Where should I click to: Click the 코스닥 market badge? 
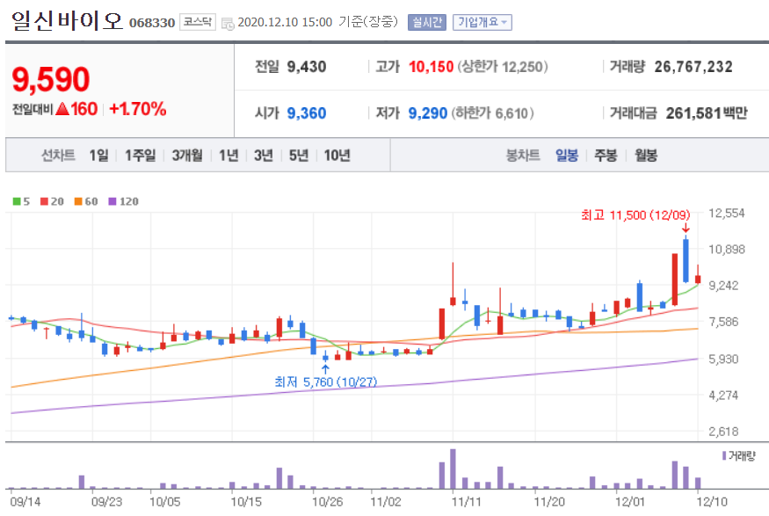[197, 22]
